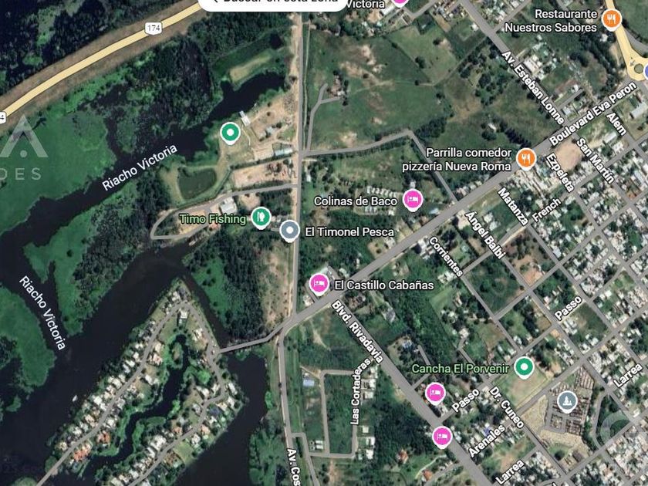Click the Restaurante Nuestros Sabores label text
The image size is (648, 486).
click(x=551, y=21)
